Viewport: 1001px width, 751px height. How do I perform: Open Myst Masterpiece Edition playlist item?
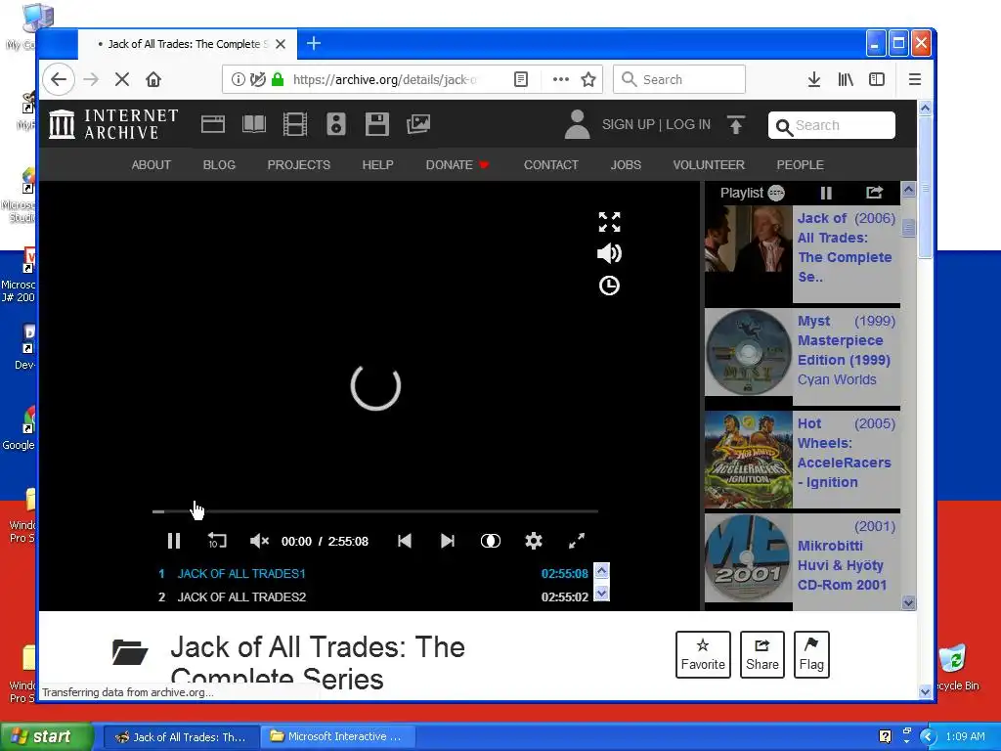(803, 356)
